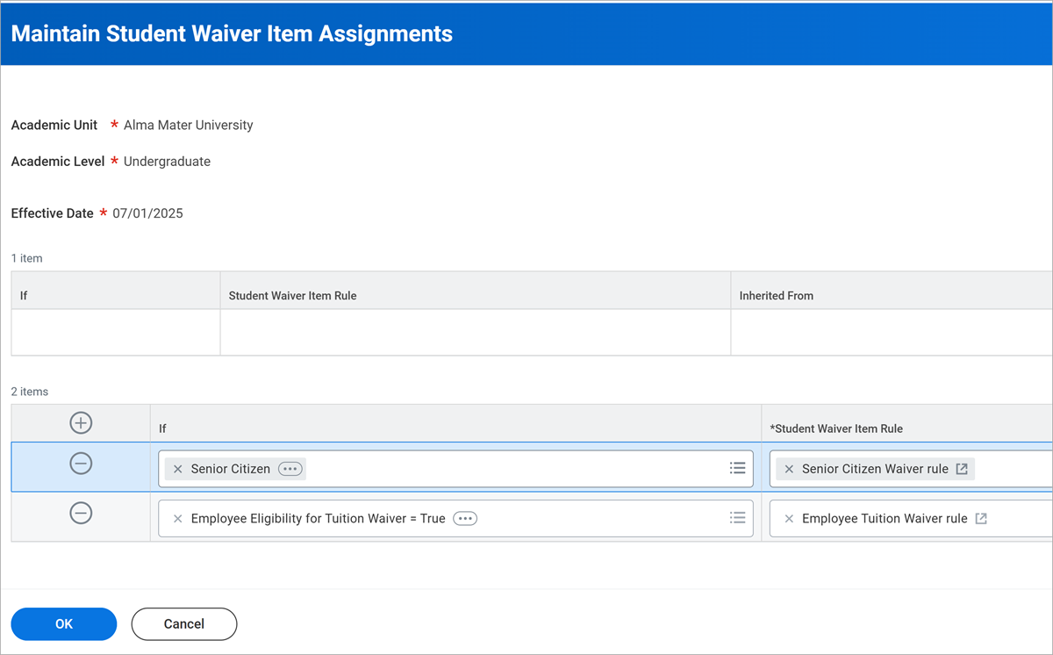
Task: Click the 1 item count label
Action: [27, 258]
